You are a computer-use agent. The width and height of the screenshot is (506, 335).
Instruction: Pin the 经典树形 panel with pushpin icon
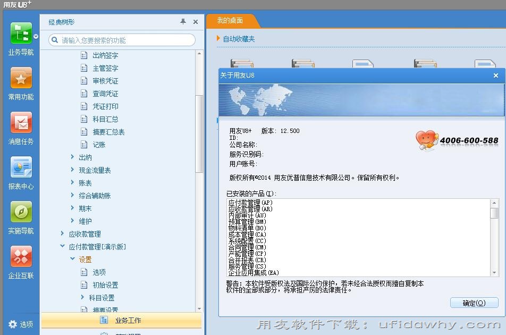[183, 22]
